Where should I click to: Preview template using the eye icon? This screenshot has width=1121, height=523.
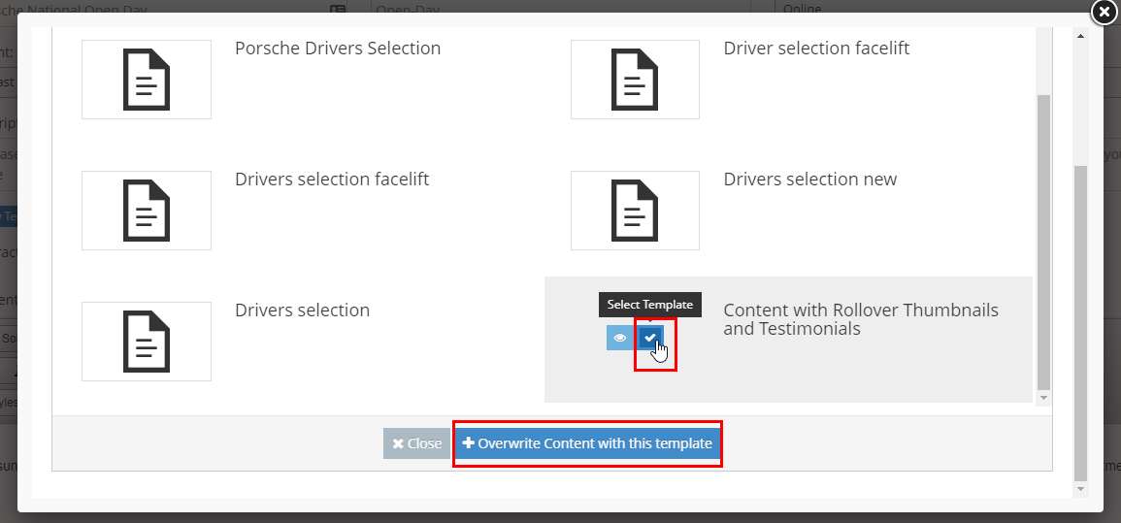[620, 338]
